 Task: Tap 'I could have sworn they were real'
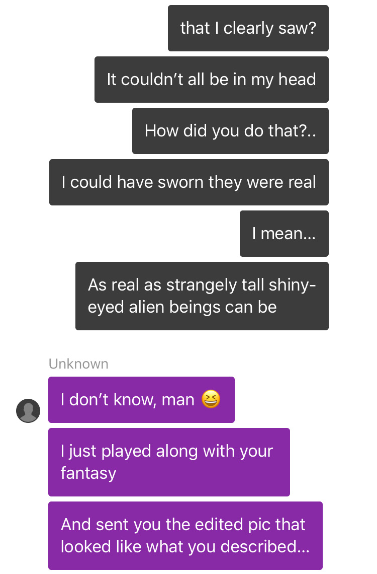[189, 182]
